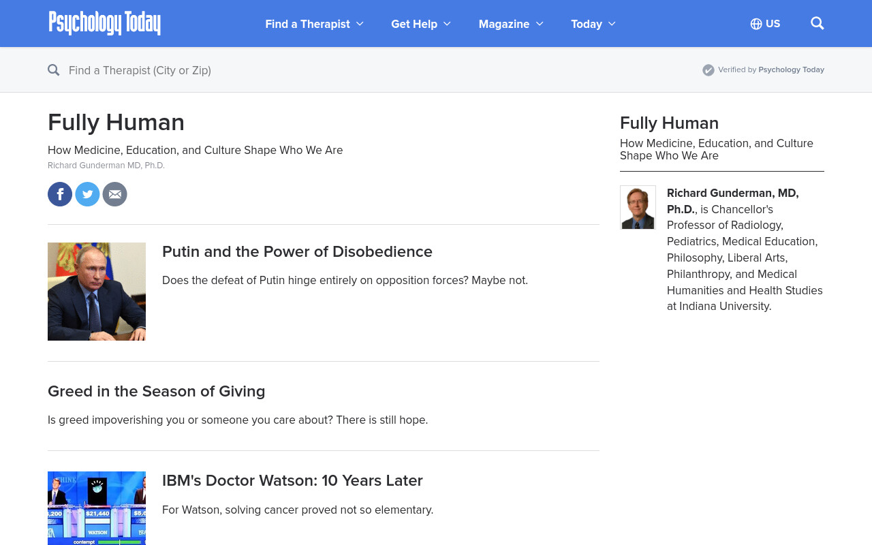Open the header search magnifier icon
Screen dimensions: 872x545
point(817,23)
